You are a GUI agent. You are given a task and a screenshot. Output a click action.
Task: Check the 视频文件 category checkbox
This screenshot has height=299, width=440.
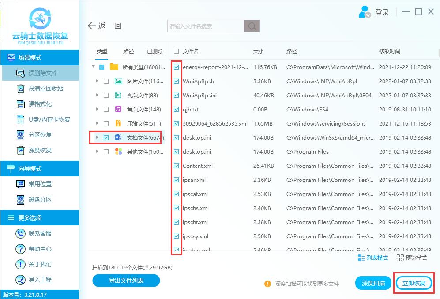[106, 95]
